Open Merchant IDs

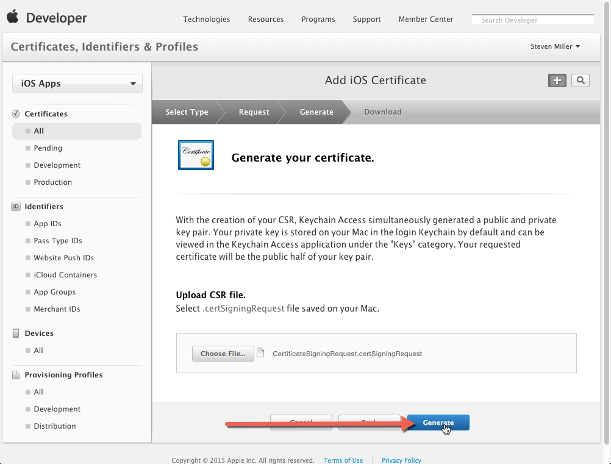pyautogui.click(x=57, y=309)
